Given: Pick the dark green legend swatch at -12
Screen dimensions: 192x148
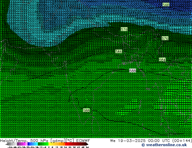Looking at the screenshot, I should click(39, 144).
